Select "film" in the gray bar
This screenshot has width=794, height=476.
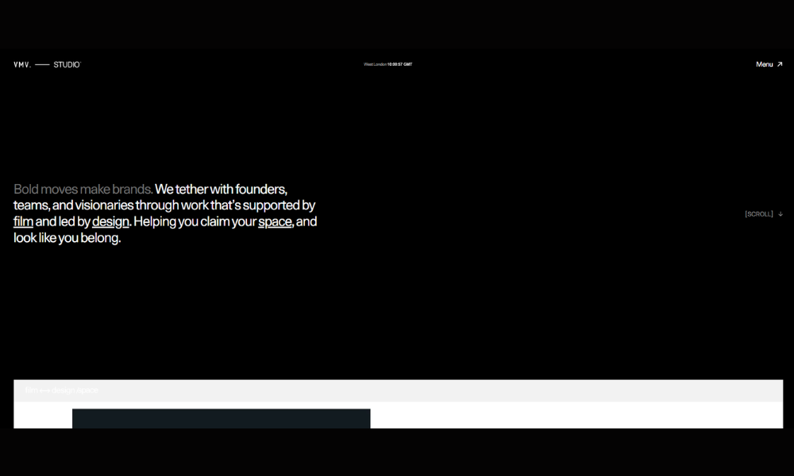31,390
